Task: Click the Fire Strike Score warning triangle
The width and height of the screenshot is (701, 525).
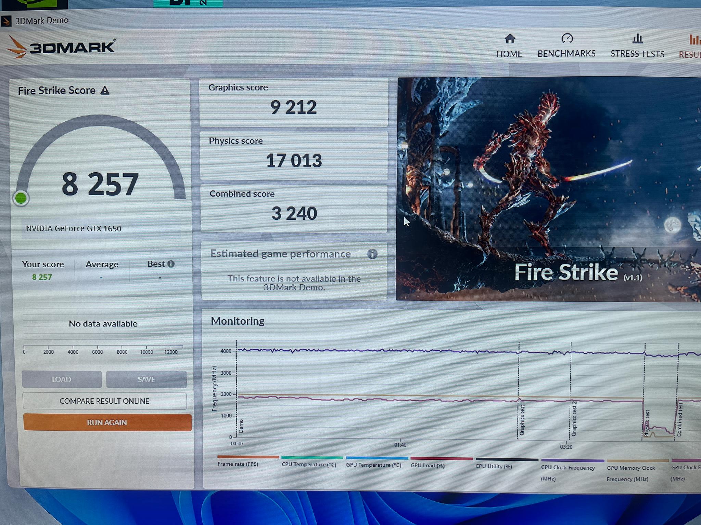Action: tap(105, 91)
